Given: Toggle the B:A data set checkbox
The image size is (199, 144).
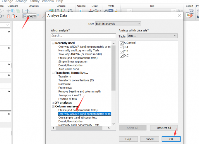Looking at the screenshot, I should click(122, 47).
